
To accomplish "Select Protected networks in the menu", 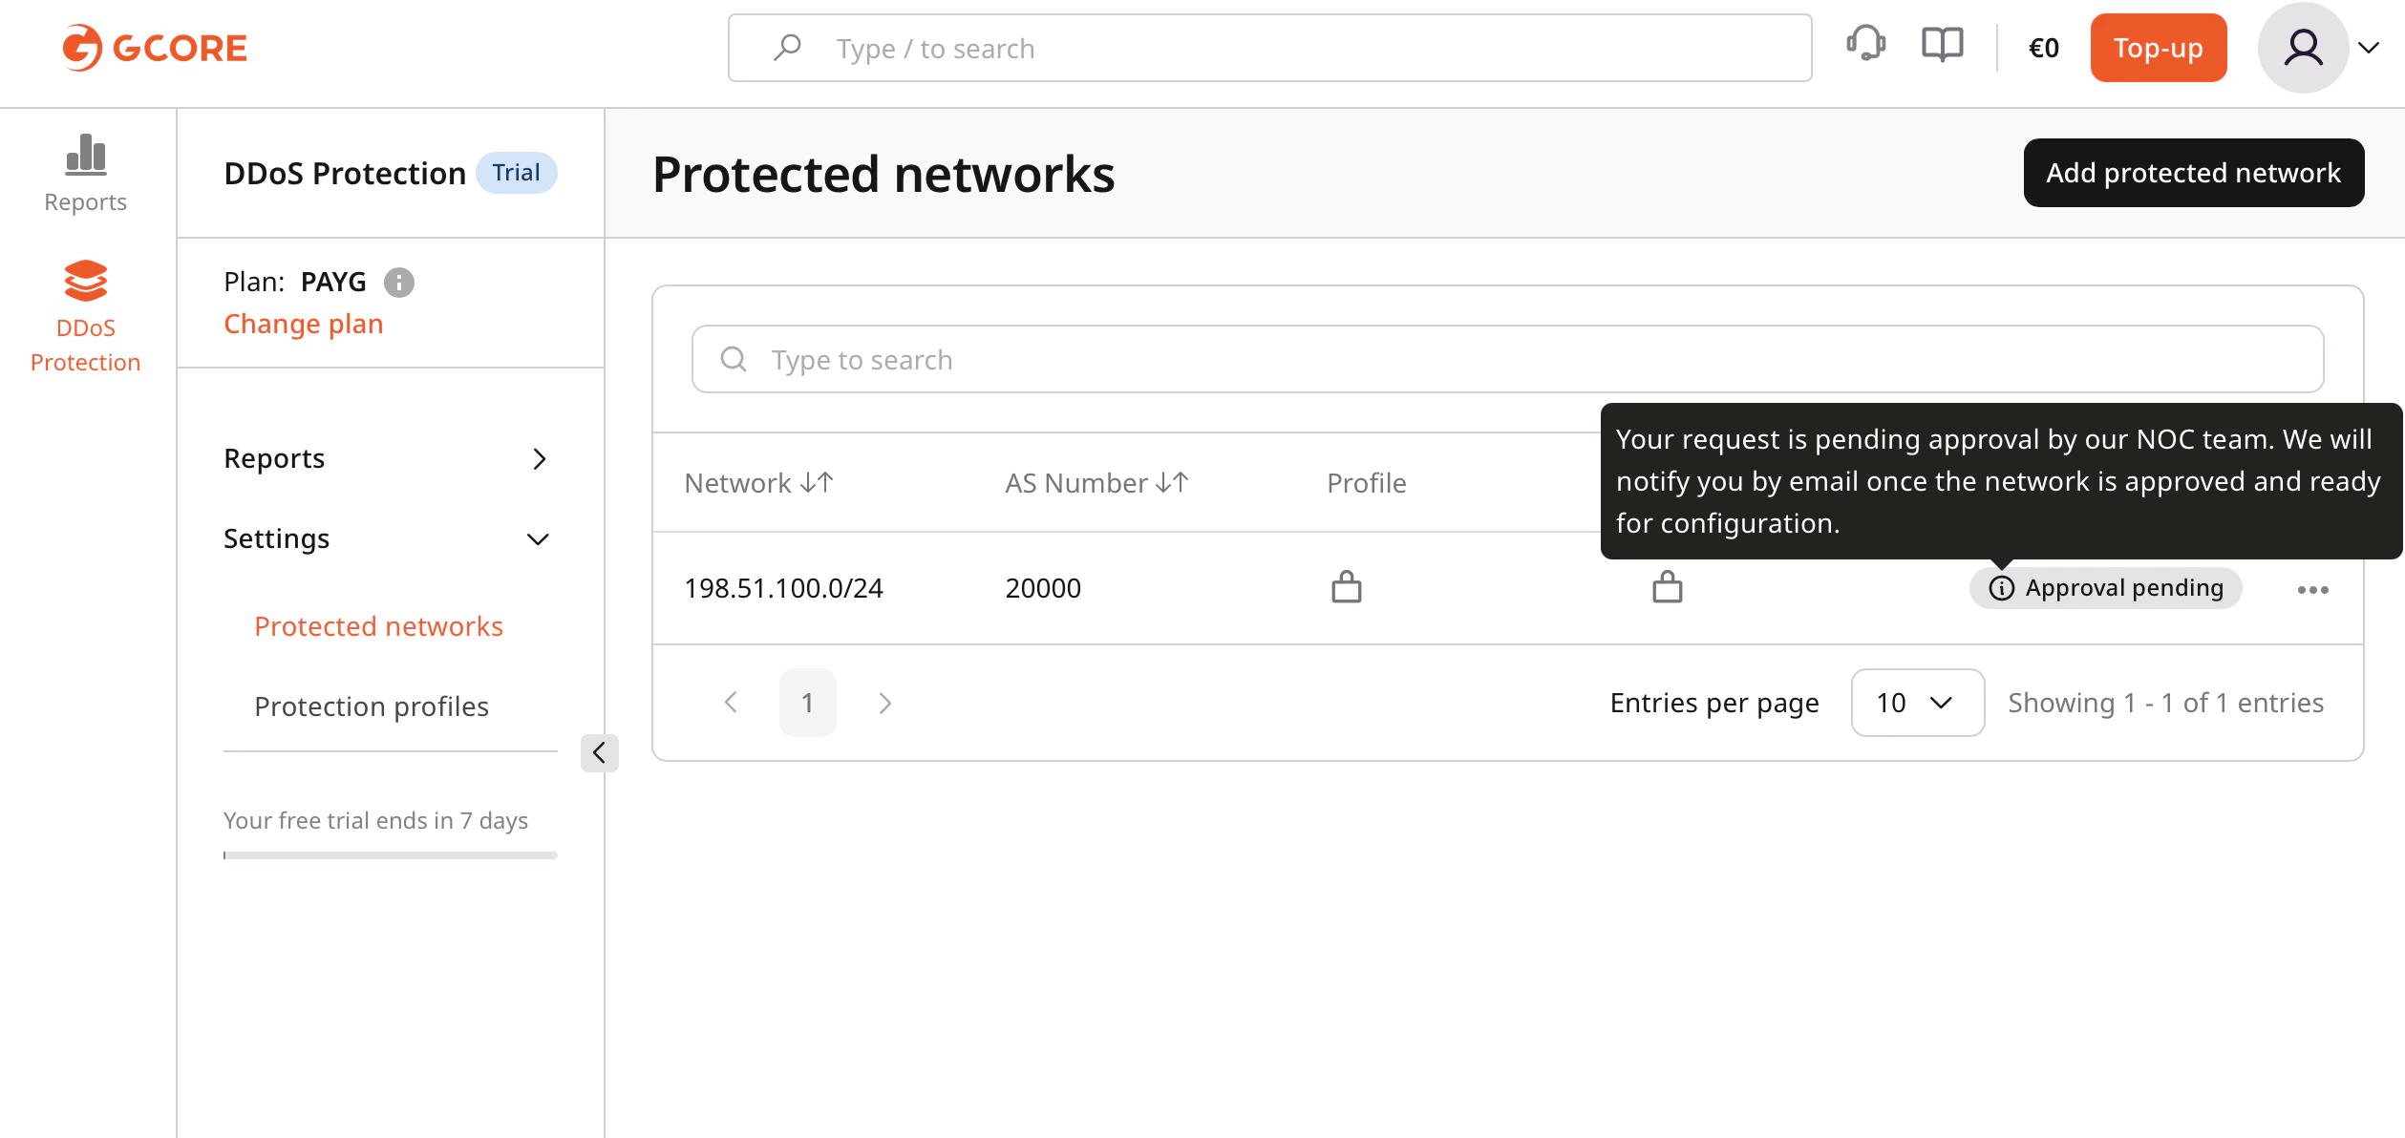I will pos(379,626).
